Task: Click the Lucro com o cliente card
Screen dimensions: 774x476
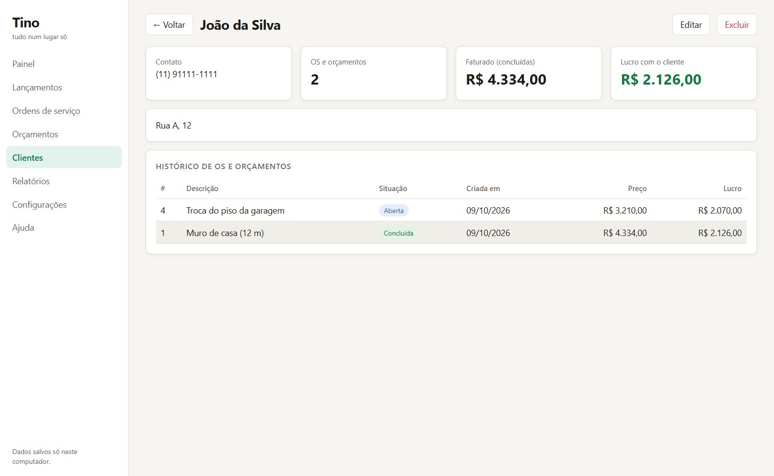Action: coord(684,73)
